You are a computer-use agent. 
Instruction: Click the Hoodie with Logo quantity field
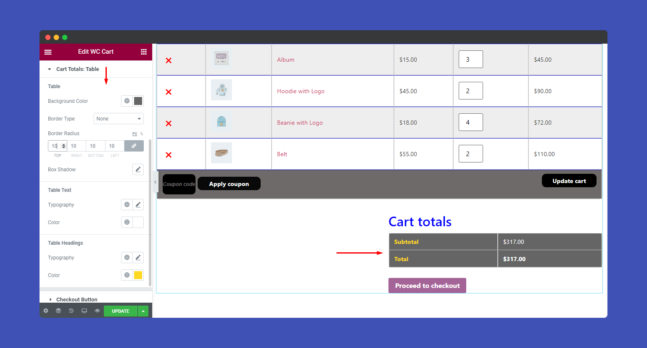pyautogui.click(x=471, y=91)
